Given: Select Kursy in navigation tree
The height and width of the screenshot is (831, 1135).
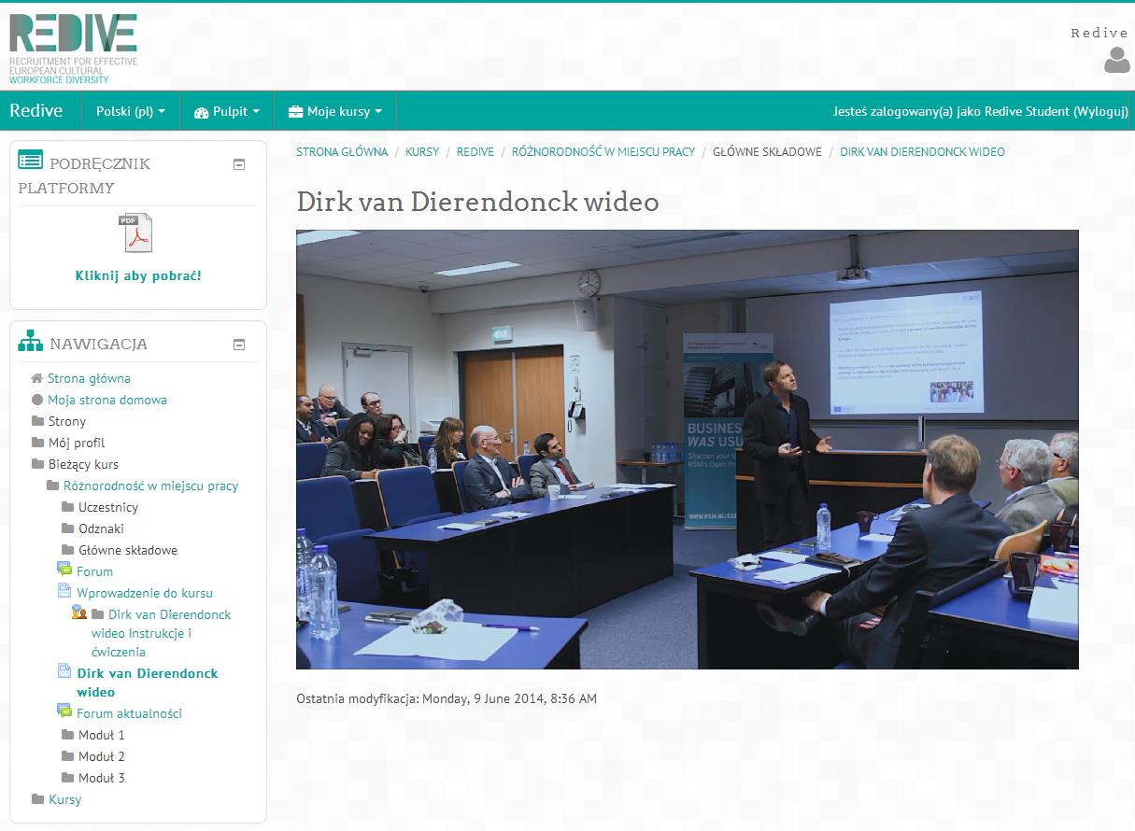Looking at the screenshot, I should [64, 799].
